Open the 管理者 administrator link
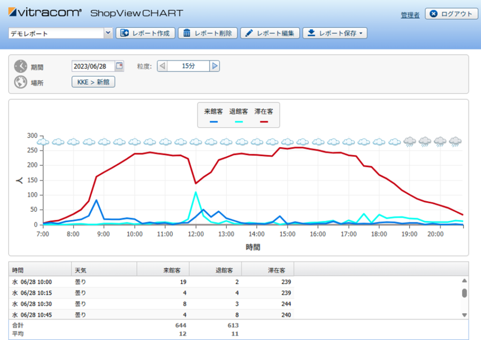The height and width of the screenshot is (340, 481). tap(410, 15)
